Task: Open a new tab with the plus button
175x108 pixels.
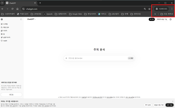Action: coord(40,3)
